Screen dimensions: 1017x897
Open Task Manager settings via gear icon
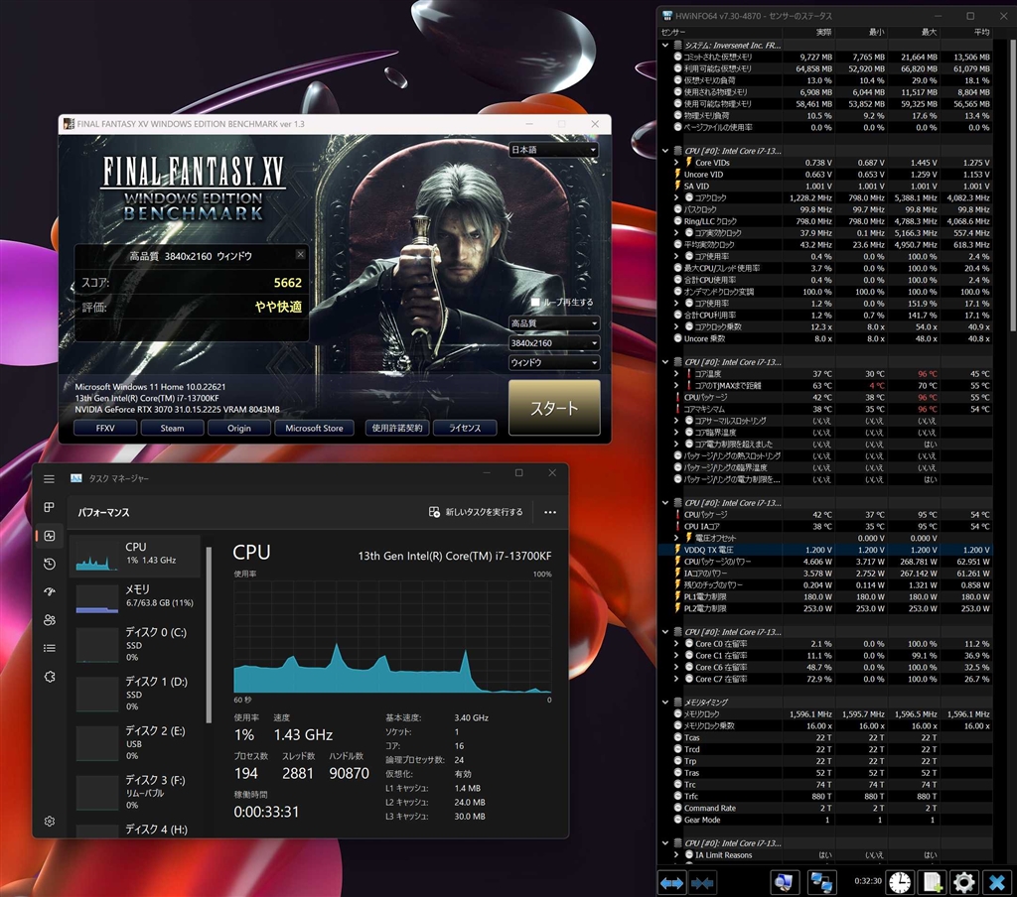[49, 822]
